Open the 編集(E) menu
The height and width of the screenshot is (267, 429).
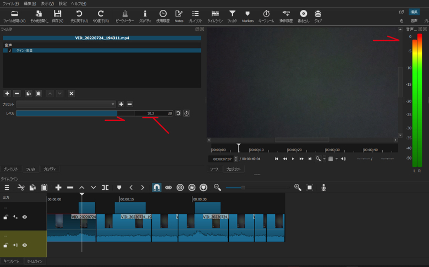coord(30,3)
